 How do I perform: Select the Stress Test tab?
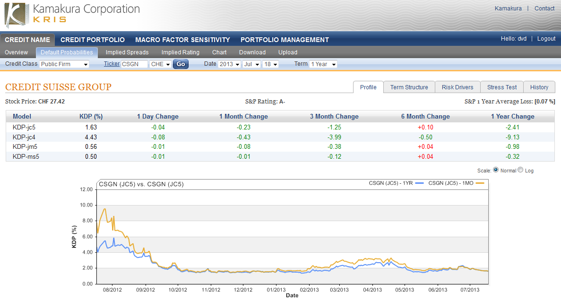[x=501, y=87]
